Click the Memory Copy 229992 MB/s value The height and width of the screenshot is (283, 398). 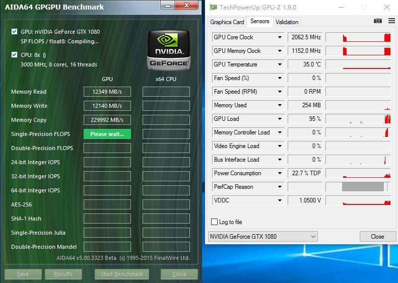tap(107, 120)
